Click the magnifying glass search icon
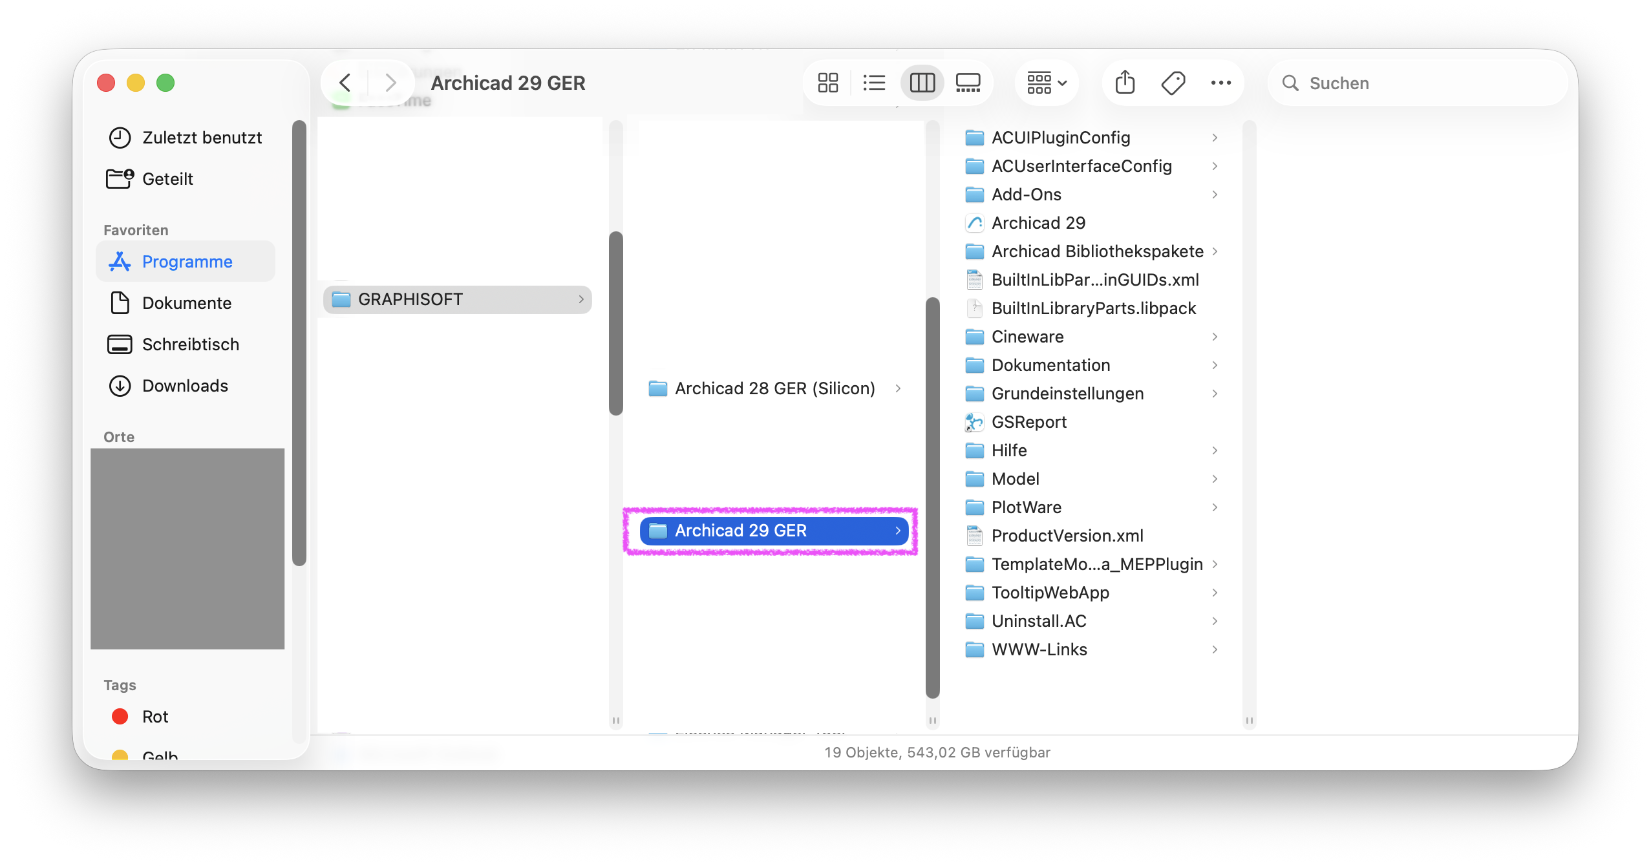Screen dimensions: 1651x866 [1290, 83]
